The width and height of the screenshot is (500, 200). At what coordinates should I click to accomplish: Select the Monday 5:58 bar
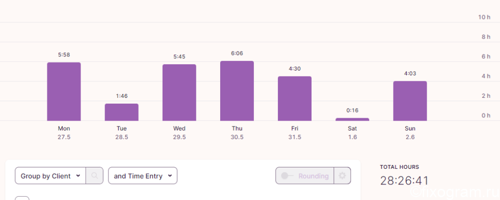(x=64, y=91)
